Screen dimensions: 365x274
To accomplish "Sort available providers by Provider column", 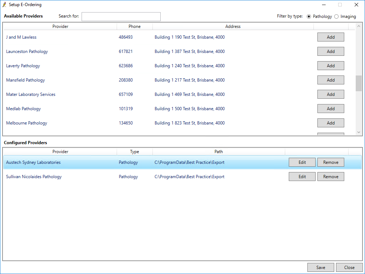I will 60,26.
